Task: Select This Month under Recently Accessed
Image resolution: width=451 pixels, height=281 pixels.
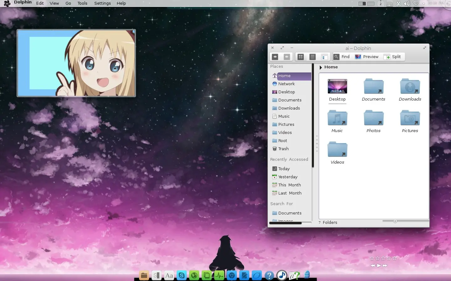Action: tap(289, 185)
